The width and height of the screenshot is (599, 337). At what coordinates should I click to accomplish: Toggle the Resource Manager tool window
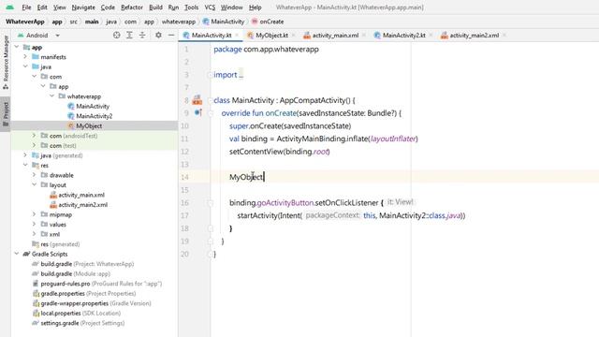coord(6,63)
